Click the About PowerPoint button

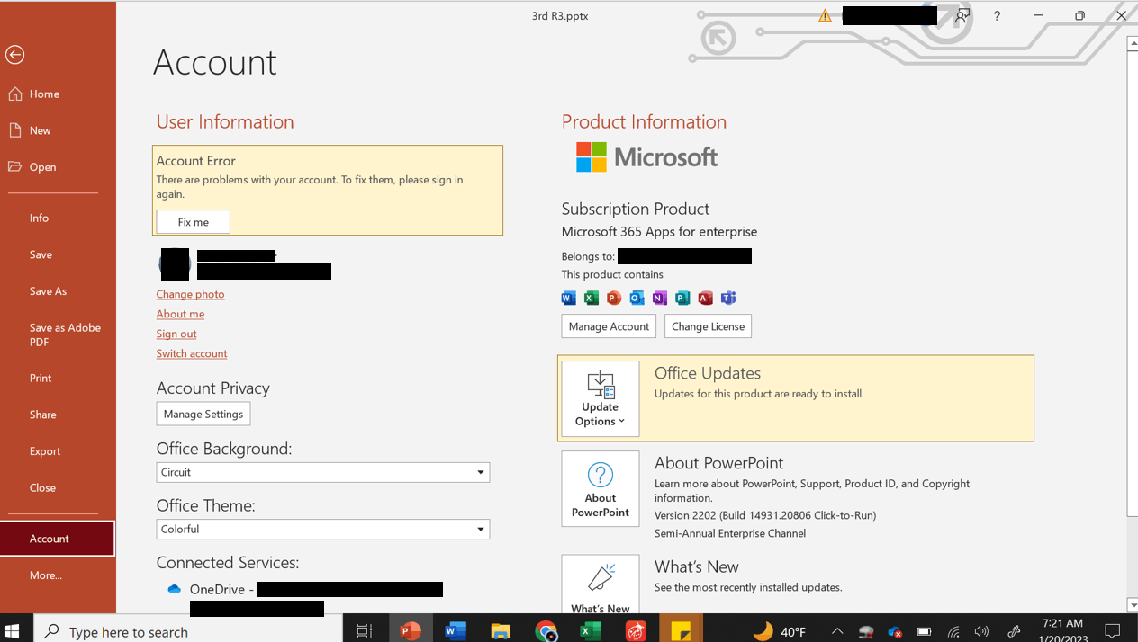(x=601, y=489)
